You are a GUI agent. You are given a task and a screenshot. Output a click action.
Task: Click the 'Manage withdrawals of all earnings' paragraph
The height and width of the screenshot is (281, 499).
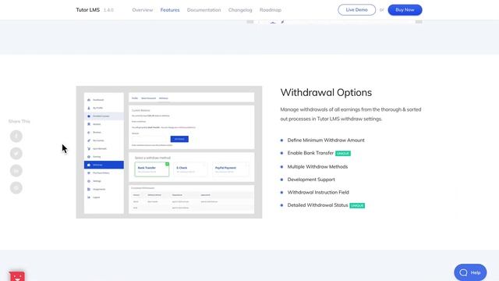click(351, 114)
